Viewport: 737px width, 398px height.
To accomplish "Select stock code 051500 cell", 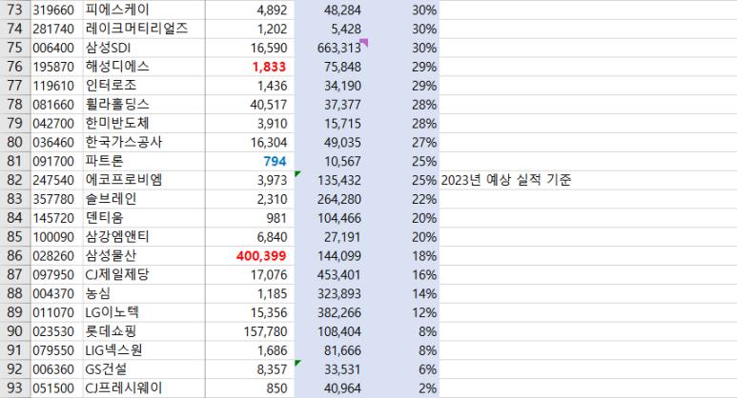I will coord(57,388).
